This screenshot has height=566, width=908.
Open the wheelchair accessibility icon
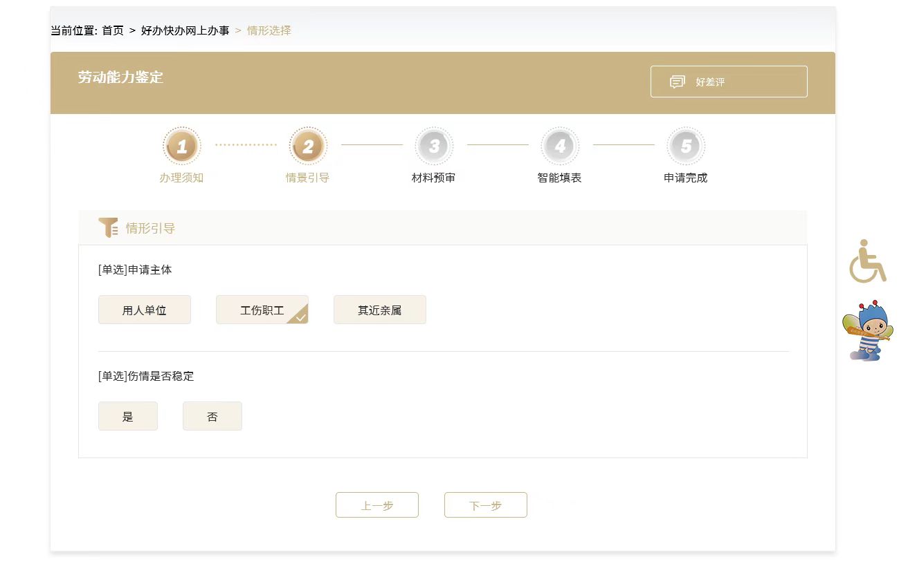click(867, 261)
